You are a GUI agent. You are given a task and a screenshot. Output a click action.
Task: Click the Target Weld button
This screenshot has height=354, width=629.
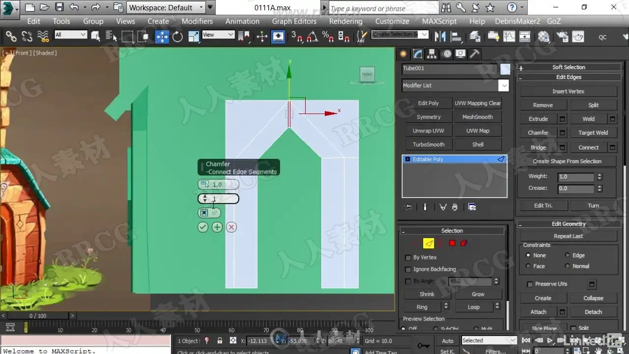pyautogui.click(x=593, y=133)
